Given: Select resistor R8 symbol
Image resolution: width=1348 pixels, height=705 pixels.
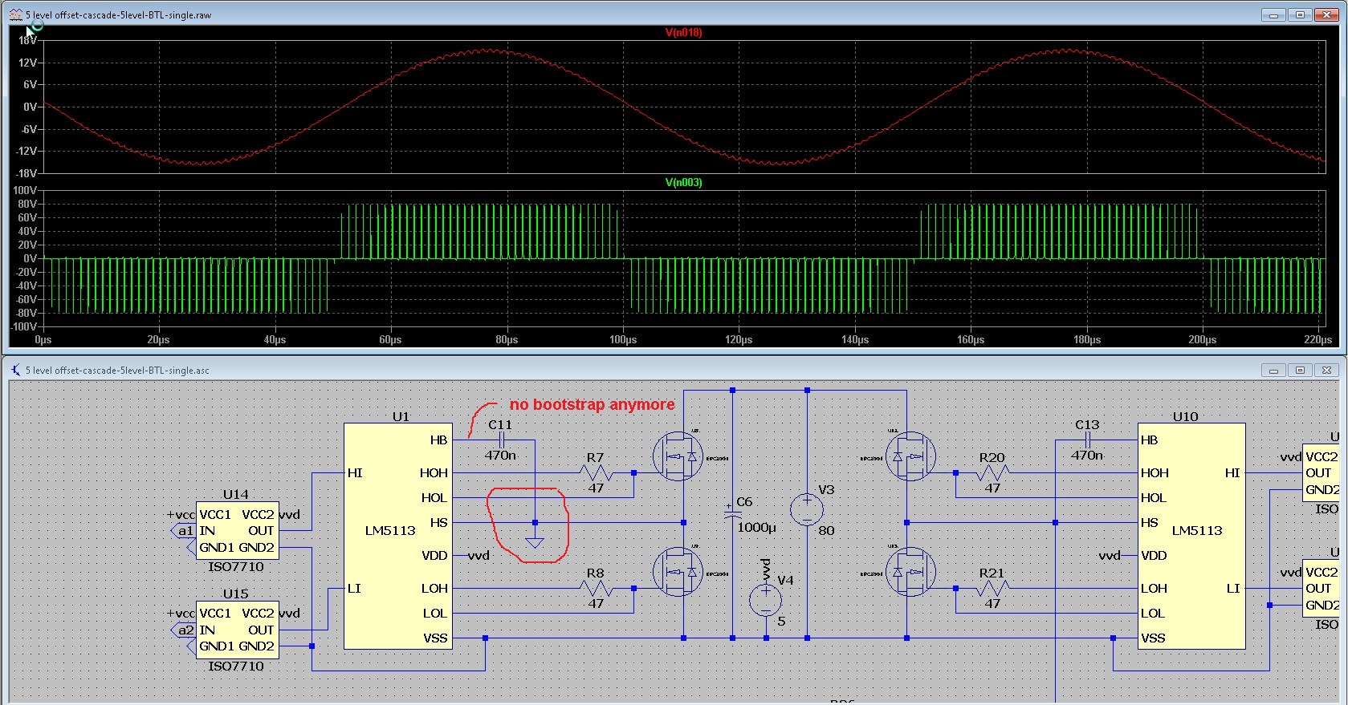Looking at the screenshot, I should [x=596, y=589].
